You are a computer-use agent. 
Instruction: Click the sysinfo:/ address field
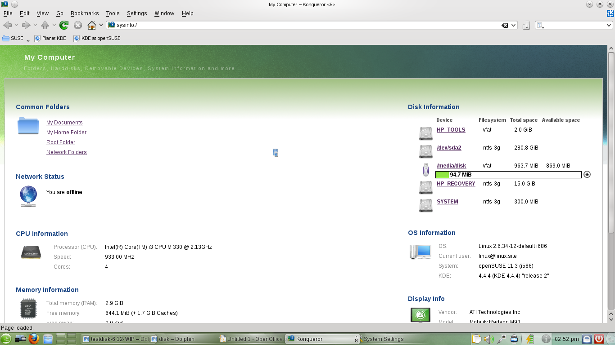[306, 25]
